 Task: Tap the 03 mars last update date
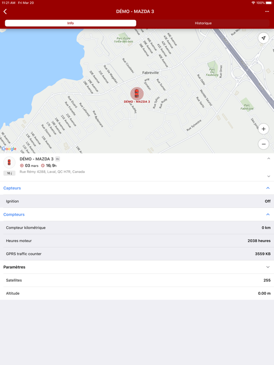click(x=29, y=165)
